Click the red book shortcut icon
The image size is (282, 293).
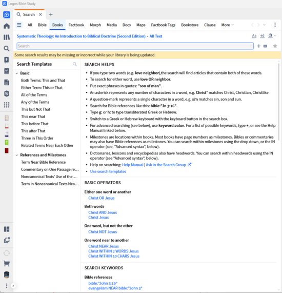click(x=7, y=151)
